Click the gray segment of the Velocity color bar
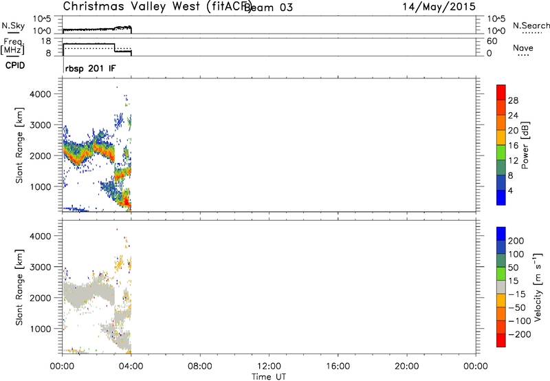 (501, 287)
